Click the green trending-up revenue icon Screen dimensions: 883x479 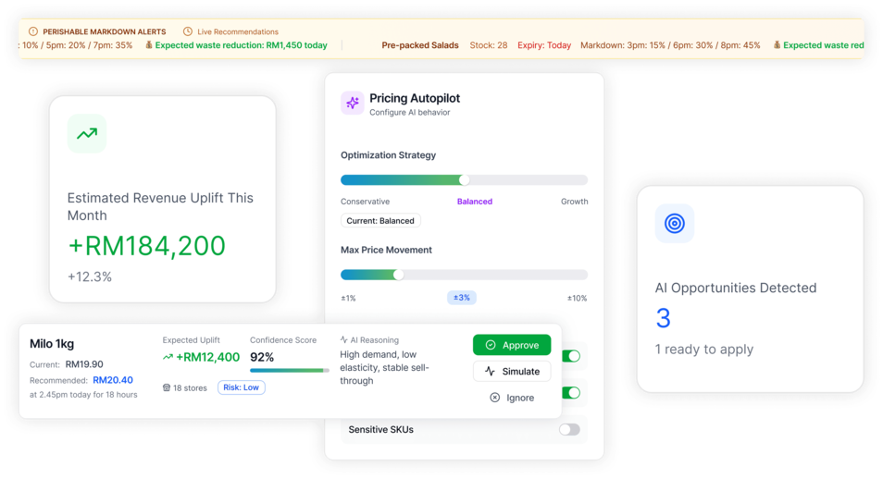pyautogui.click(x=87, y=134)
